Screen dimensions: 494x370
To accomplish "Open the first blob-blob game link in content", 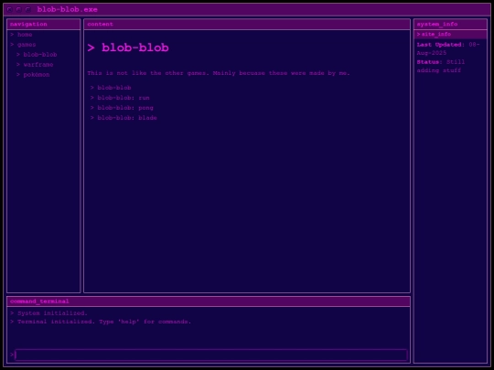I will click(114, 88).
